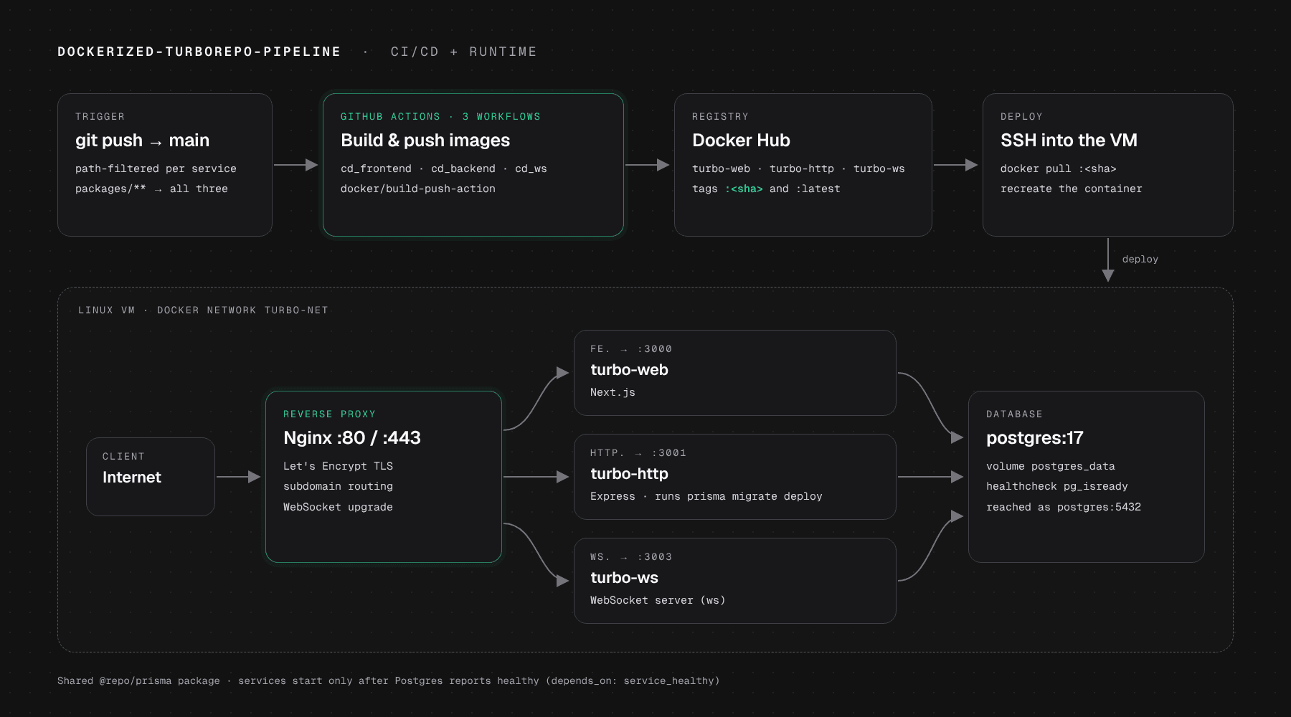
Task: Select 'Express · runs prisma migrate deploy' text
Action: point(706,496)
